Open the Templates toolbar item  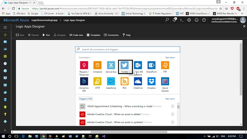[93, 35]
